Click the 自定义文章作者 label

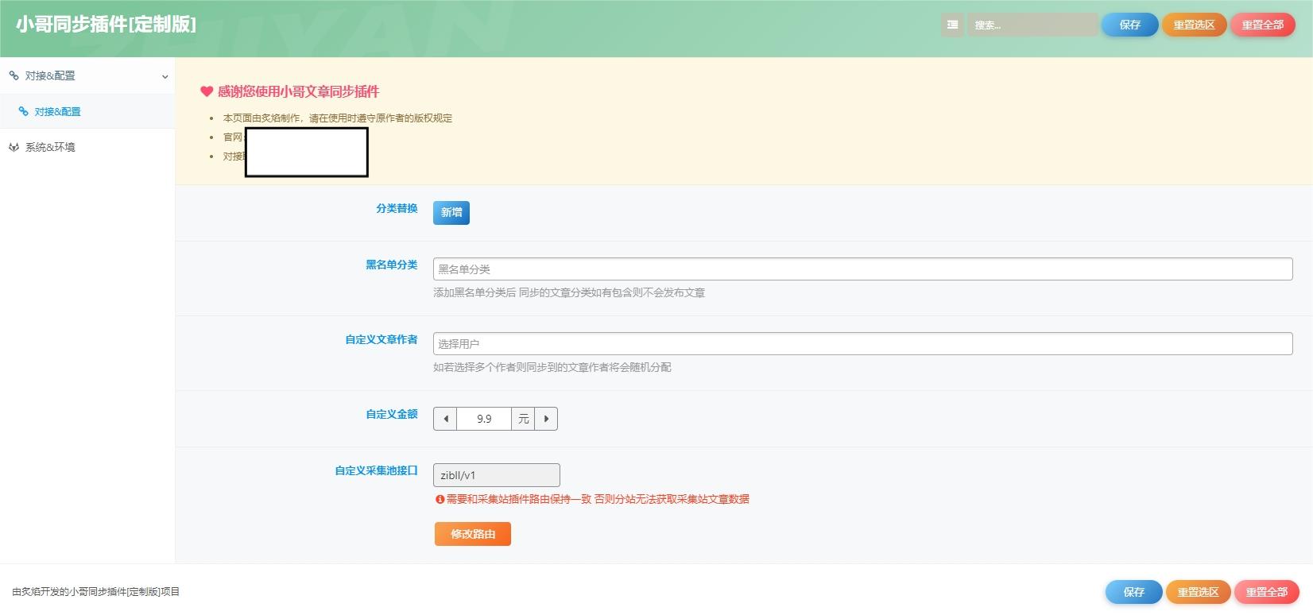pos(382,339)
